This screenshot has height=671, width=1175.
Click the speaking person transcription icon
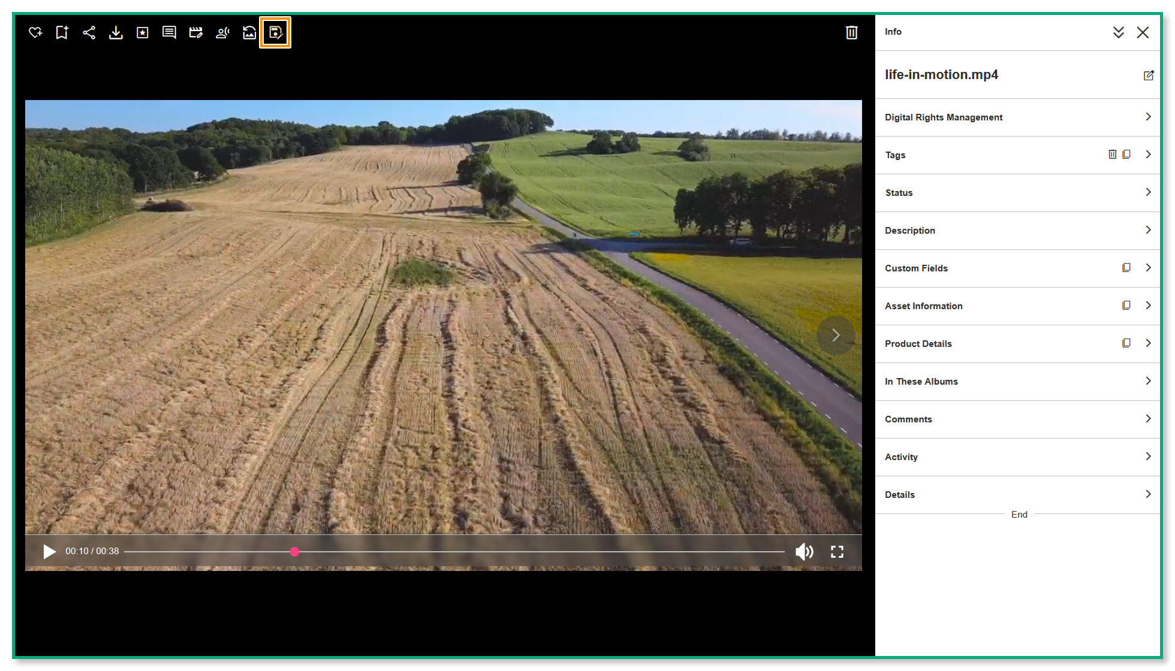pyautogui.click(x=222, y=32)
